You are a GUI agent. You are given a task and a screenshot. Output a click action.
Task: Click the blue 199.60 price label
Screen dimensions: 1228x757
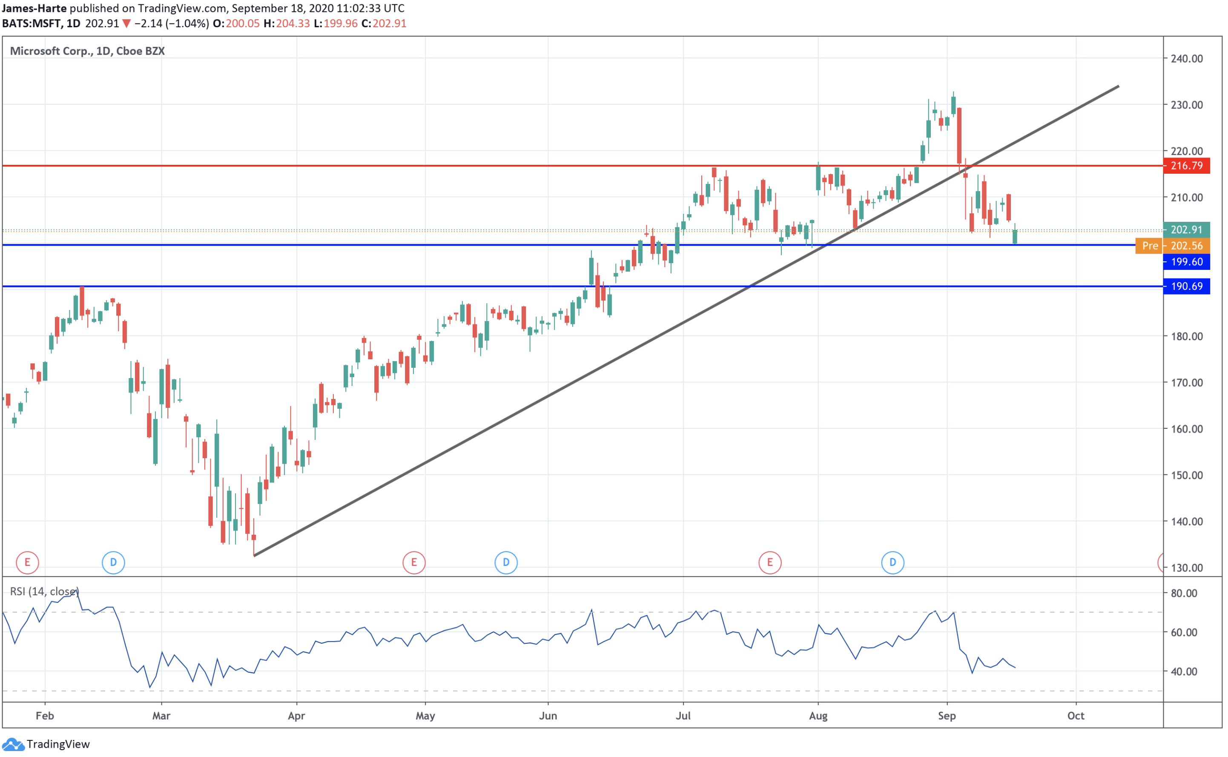click(1186, 262)
